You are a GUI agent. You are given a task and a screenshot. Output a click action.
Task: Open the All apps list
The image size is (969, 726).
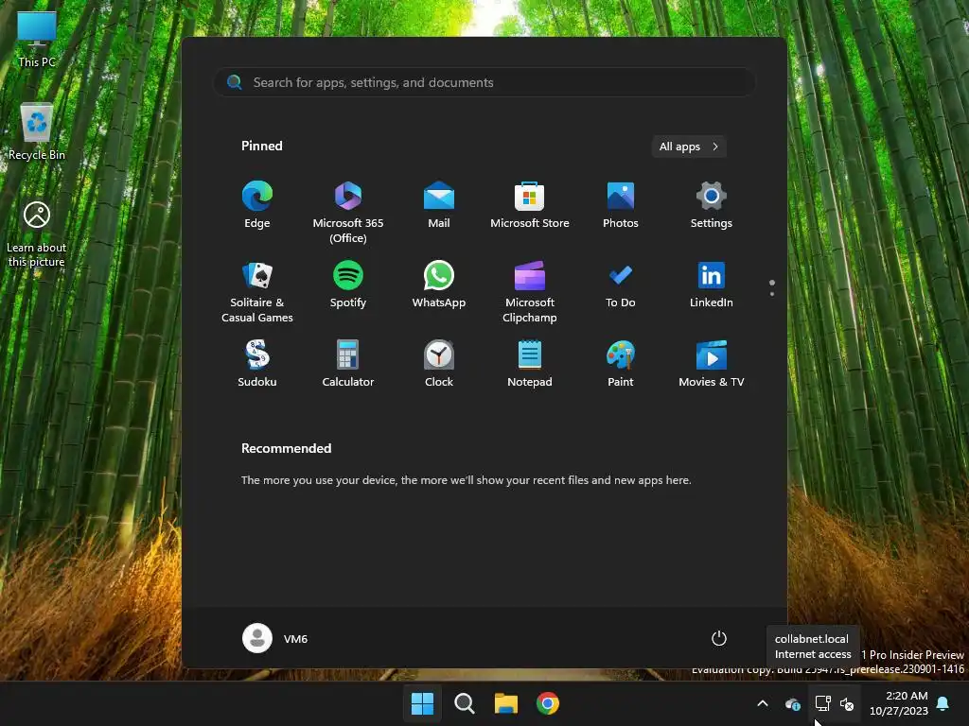pos(689,147)
